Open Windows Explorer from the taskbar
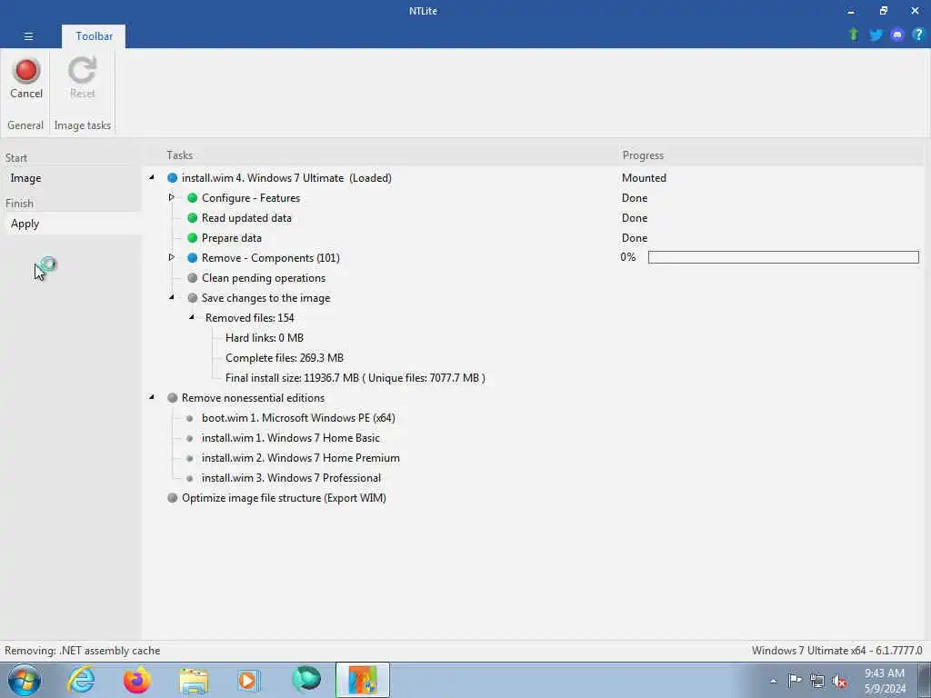931x698 pixels. pyautogui.click(x=195, y=681)
